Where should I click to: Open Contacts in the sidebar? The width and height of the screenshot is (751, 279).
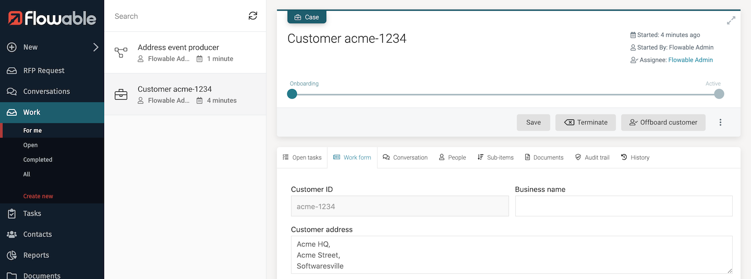[37, 234]
